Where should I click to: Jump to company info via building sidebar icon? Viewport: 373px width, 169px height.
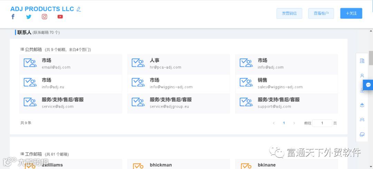pyautogui.click(x=362, y=61)
